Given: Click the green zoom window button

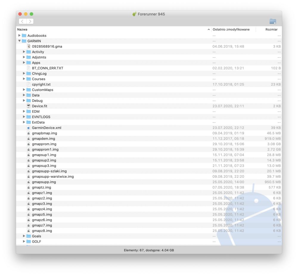Looking at the screenshot, I should point(32,14).
